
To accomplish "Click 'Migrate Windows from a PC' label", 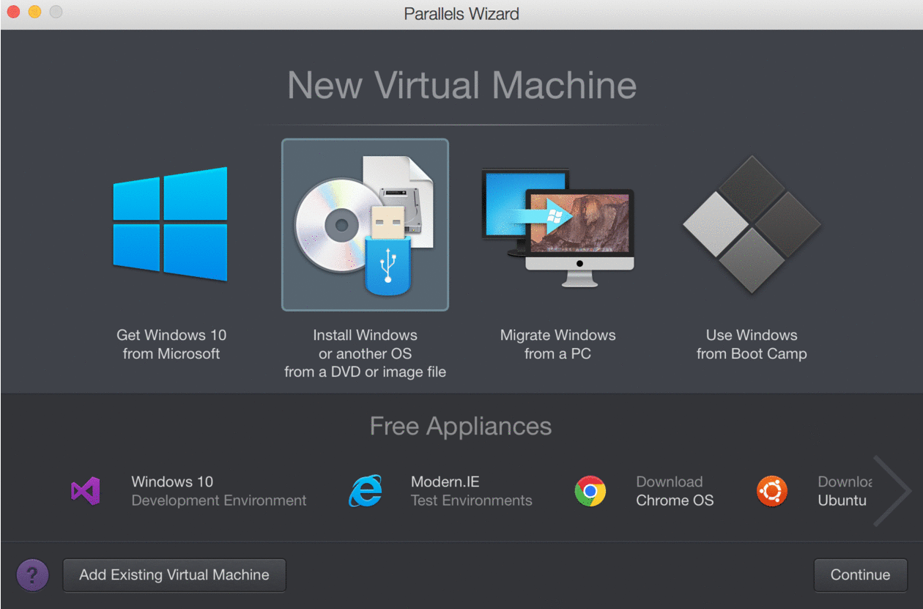I will point(557,344).
